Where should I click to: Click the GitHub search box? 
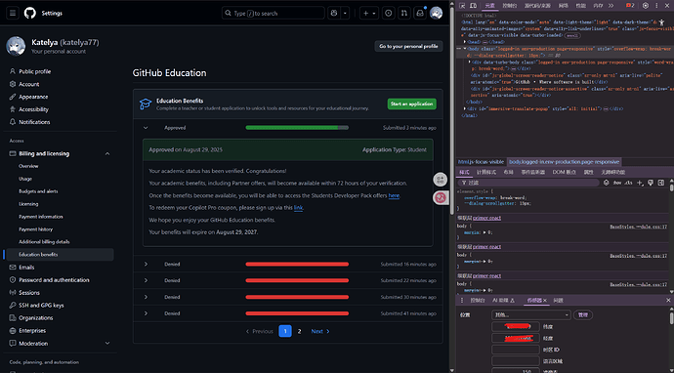point(273,13)
